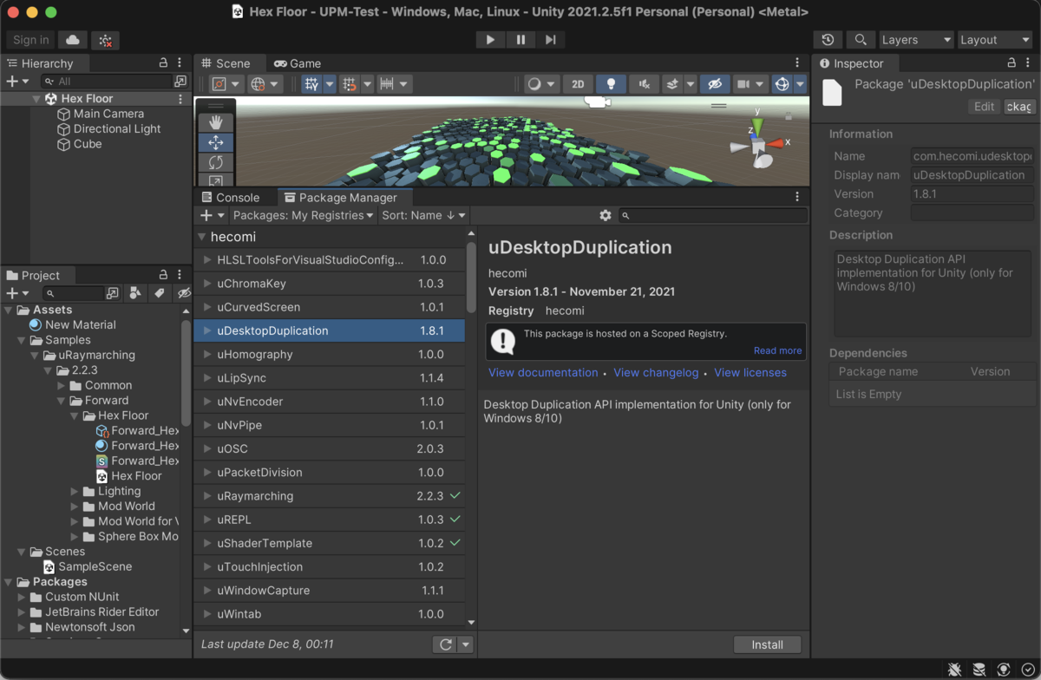Screen dimensions: 1041x680
Task: Open View documentation link
Action: [x=542, y=372]
